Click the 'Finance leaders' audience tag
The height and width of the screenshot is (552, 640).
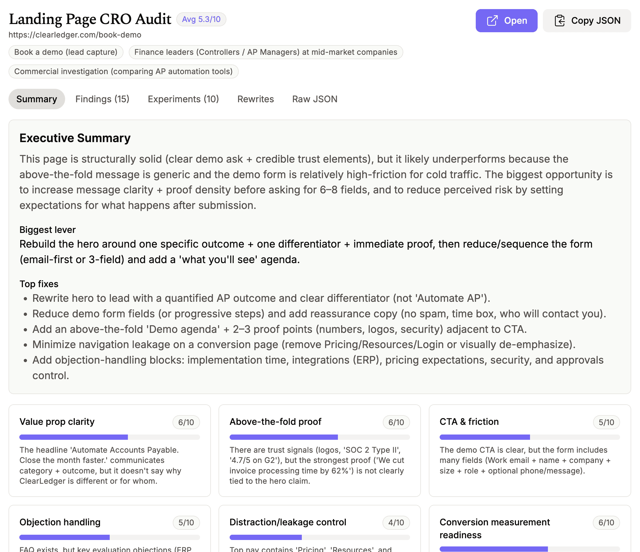pyautogui.click(x=266, y=52)
